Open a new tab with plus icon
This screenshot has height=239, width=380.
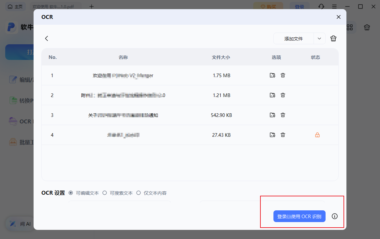tap(91, 7)
